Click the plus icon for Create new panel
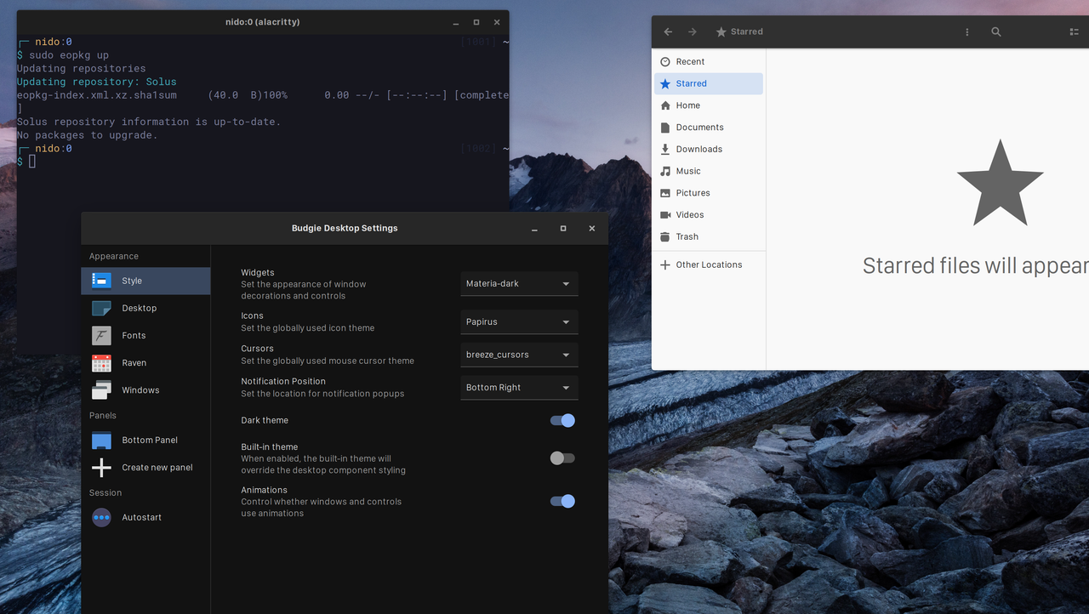The width and height of the screenshot is (1089, 614). [x=101, y=467]
